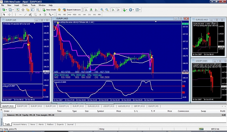
Task: Open MetaEditor yellow diamond icon
Action: [59, 10]
